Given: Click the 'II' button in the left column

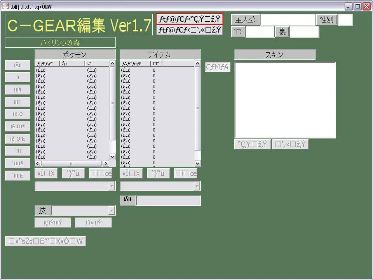Looking at the screenshot, I should [17, 77].
